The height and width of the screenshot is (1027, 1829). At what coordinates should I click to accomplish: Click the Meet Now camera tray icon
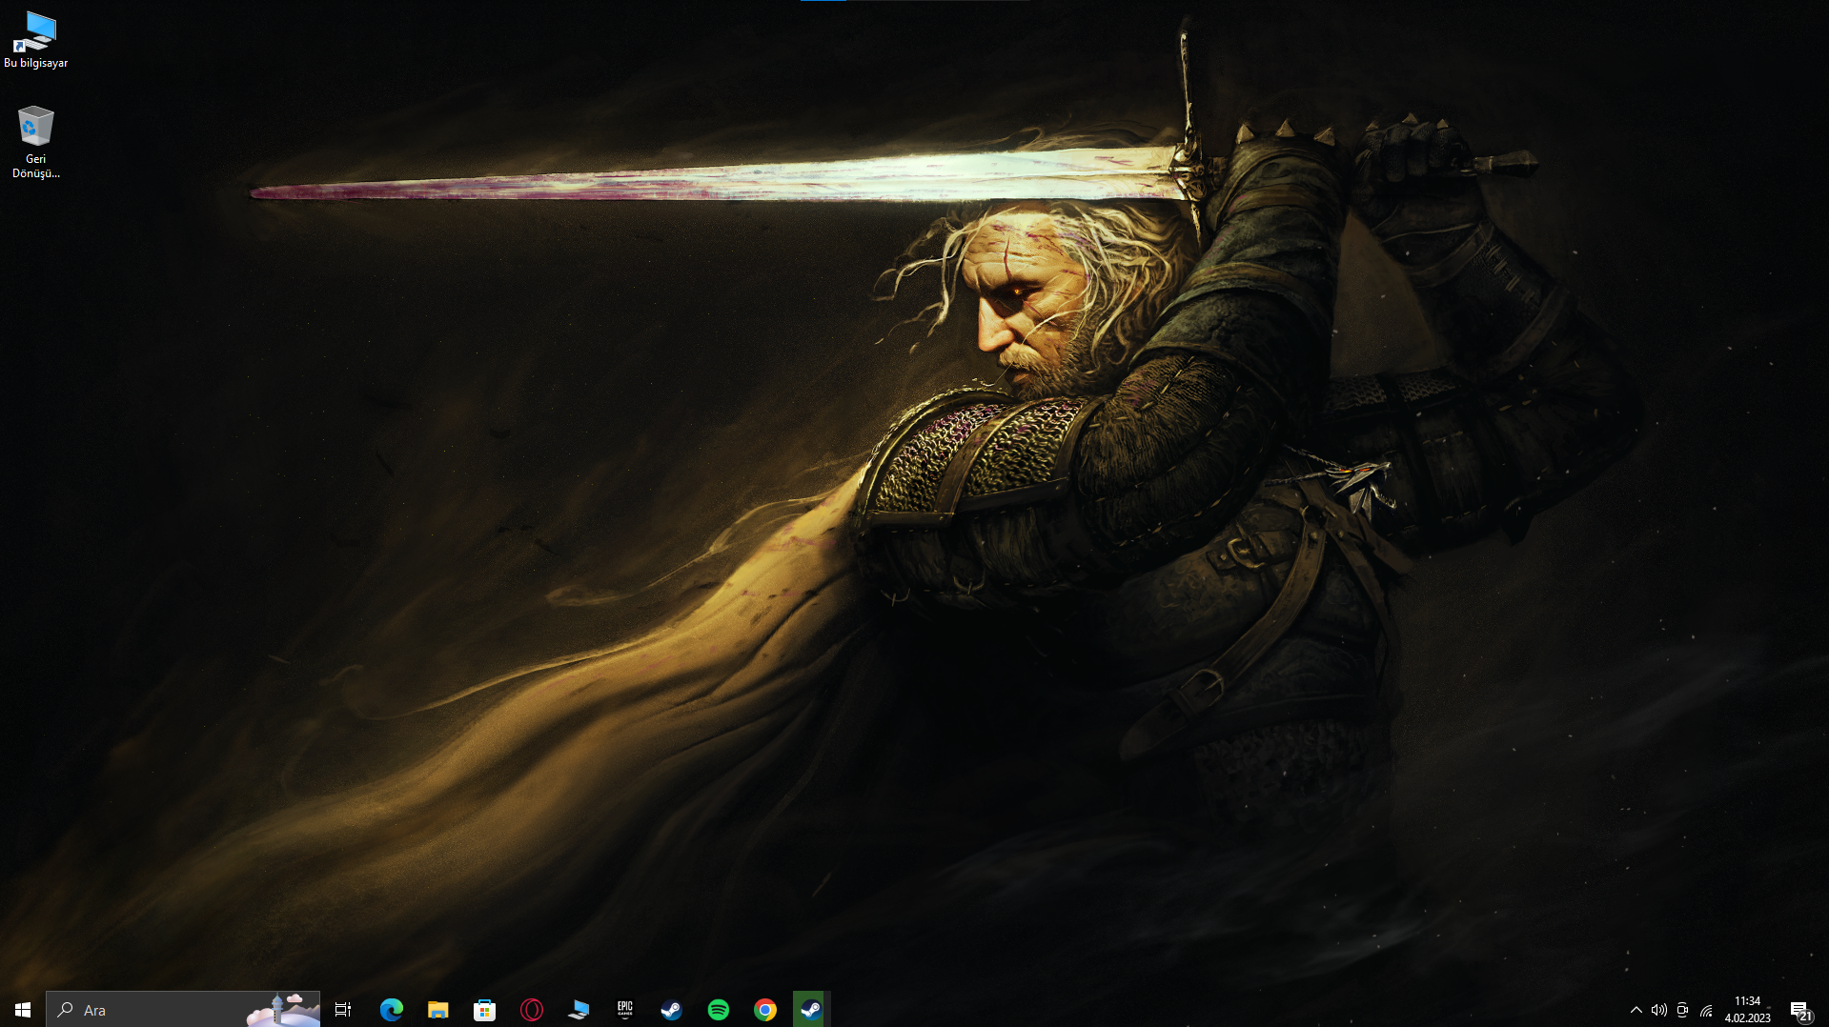(x=1682, y=1010)
